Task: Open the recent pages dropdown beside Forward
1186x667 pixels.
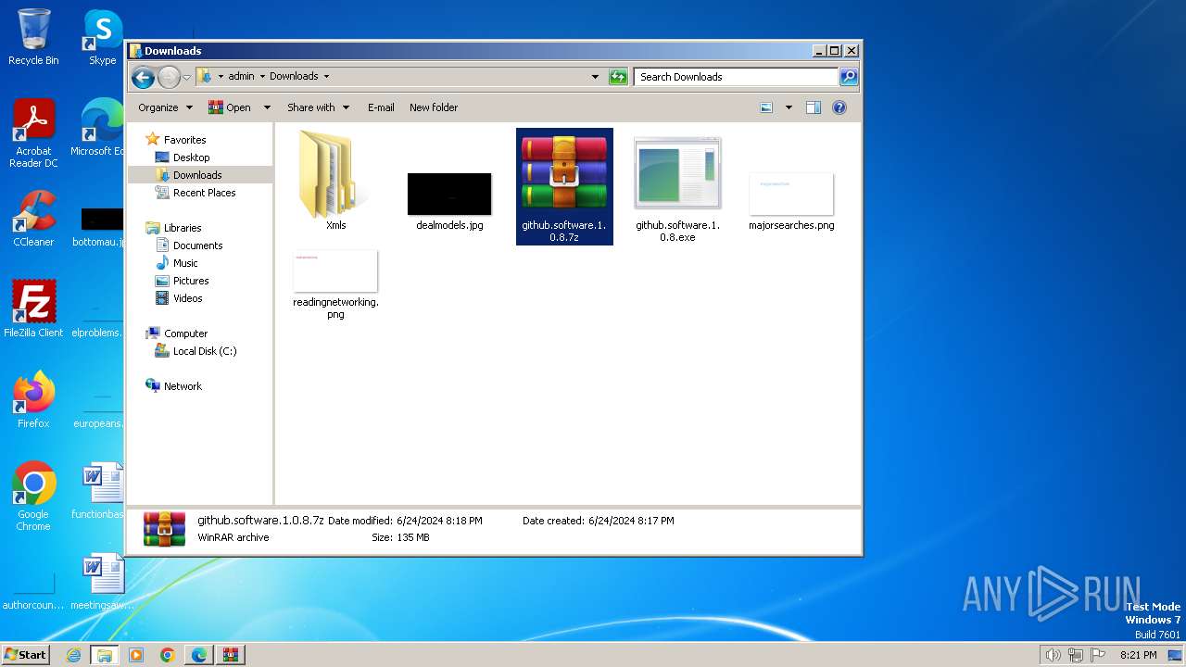Action: (x=186, y=77)
